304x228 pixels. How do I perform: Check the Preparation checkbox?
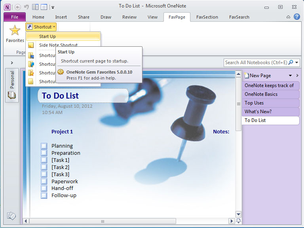point(44,153)
